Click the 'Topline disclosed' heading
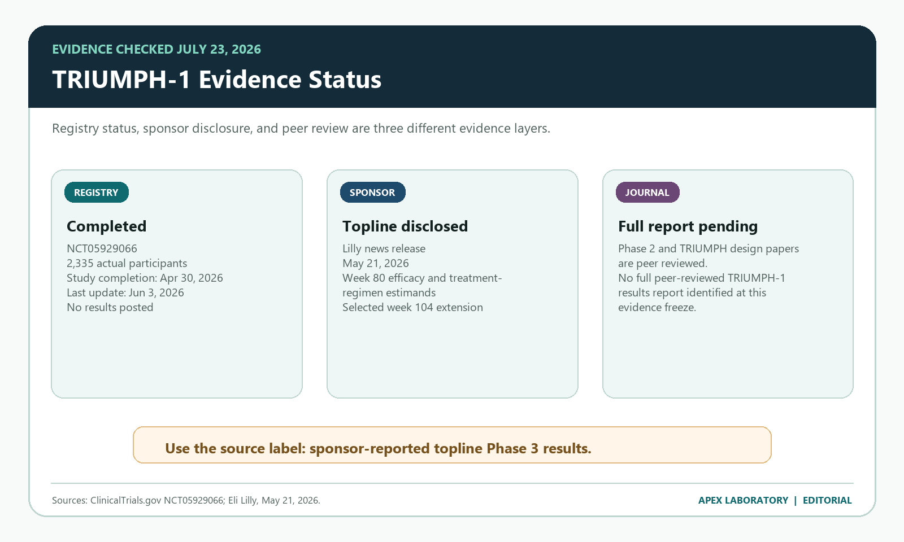The image size is (904, 542). tap(405, 226)
